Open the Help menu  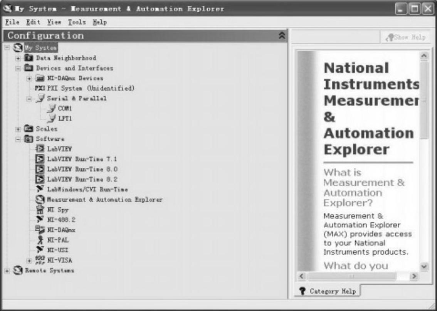pos(100,22)
